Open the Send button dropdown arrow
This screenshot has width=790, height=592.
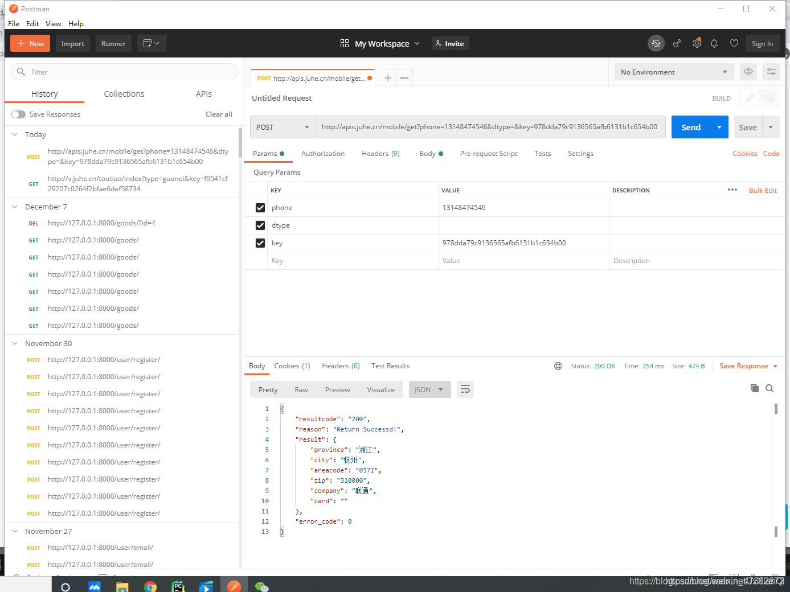tap(719, 127)
